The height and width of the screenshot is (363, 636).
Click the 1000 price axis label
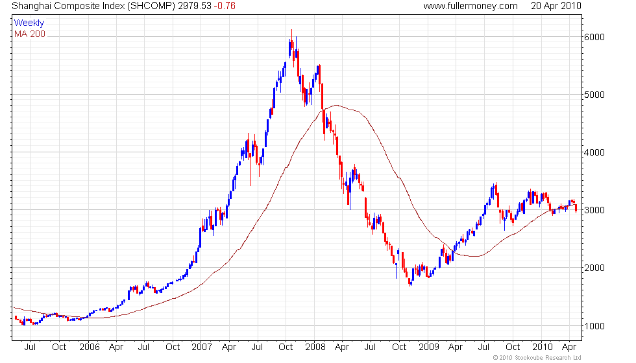[594, 325]
